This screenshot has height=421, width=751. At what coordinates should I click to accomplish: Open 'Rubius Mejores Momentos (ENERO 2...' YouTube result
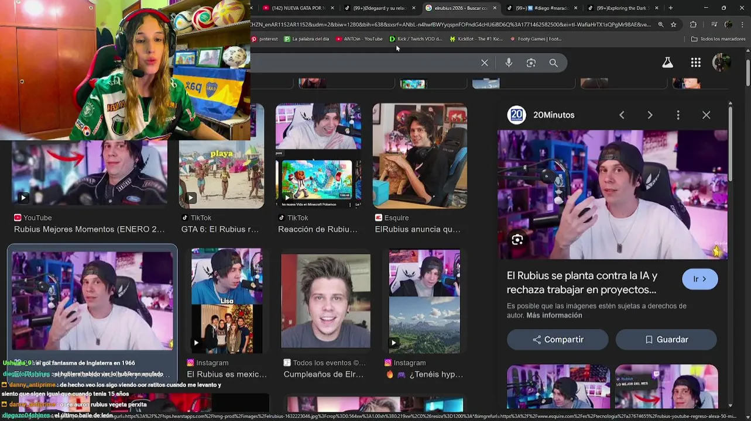pos(90,229)
